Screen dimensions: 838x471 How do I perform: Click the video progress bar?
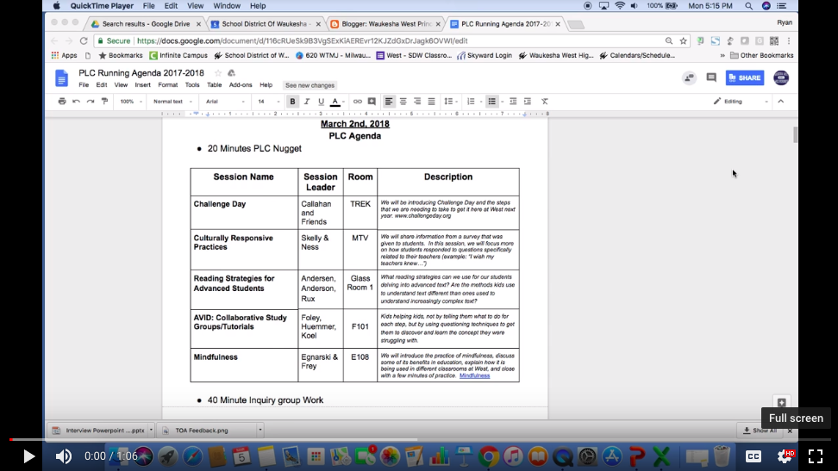click(420, 439)
